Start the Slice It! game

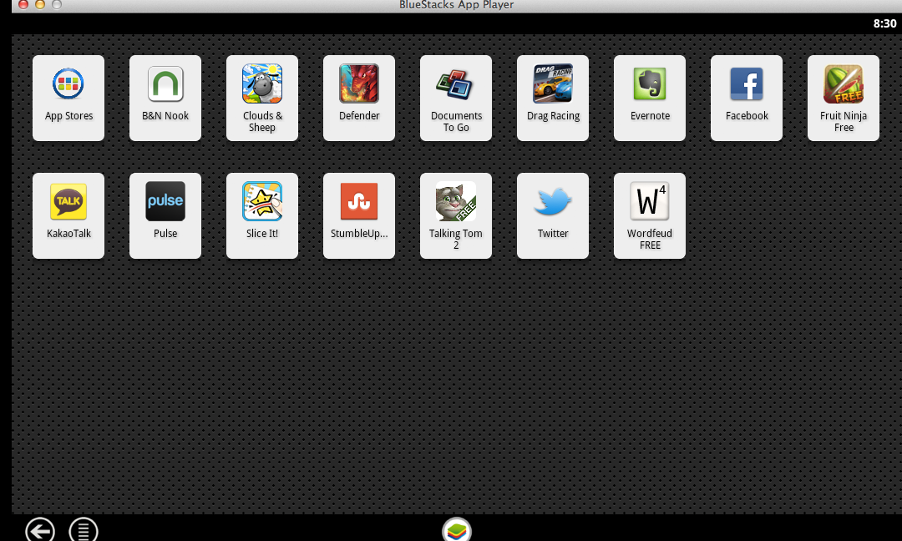pos(262,215)
